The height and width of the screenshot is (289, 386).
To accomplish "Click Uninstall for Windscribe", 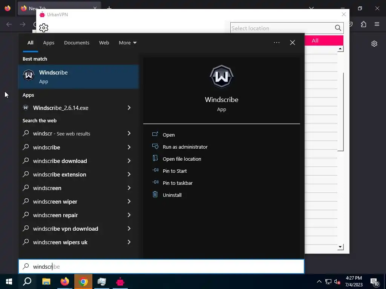I will 172,195.
